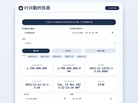Viewport: 138px width, 103px height.
Task: Click the 返回导航 back button
Action: [112, 8]
